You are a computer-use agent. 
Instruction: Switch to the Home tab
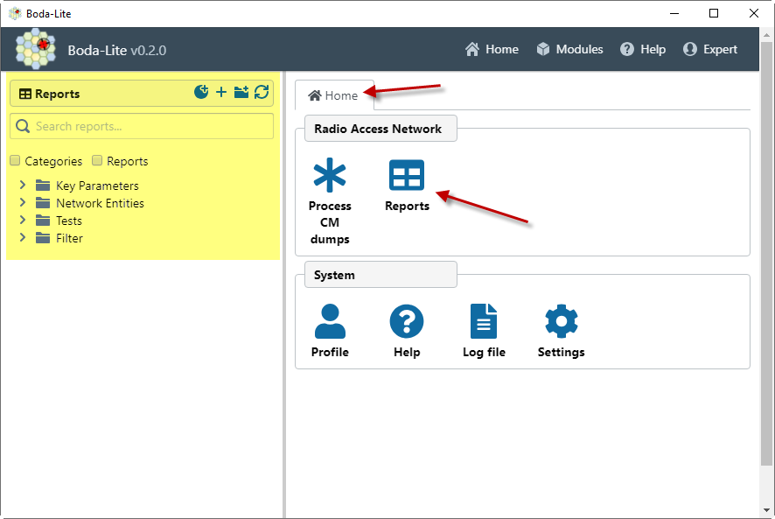(x=333, y=95)
